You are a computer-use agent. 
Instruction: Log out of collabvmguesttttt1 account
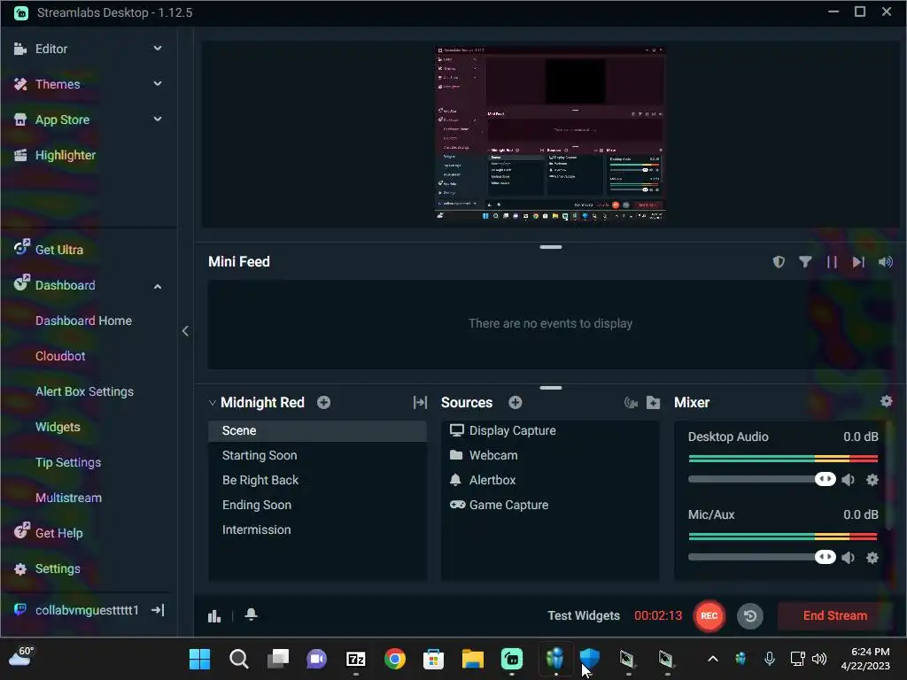[x=158, y=610]
